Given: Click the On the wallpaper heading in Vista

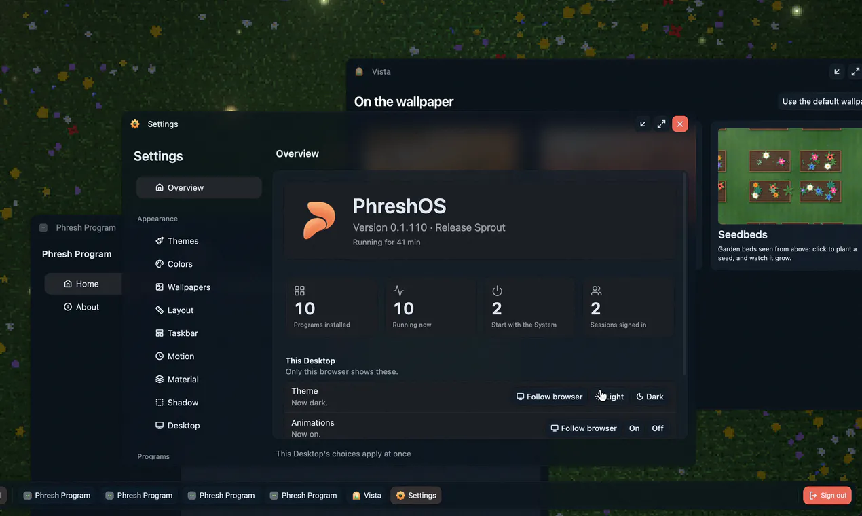Looking at the screenshot, I should pos(404,102).
